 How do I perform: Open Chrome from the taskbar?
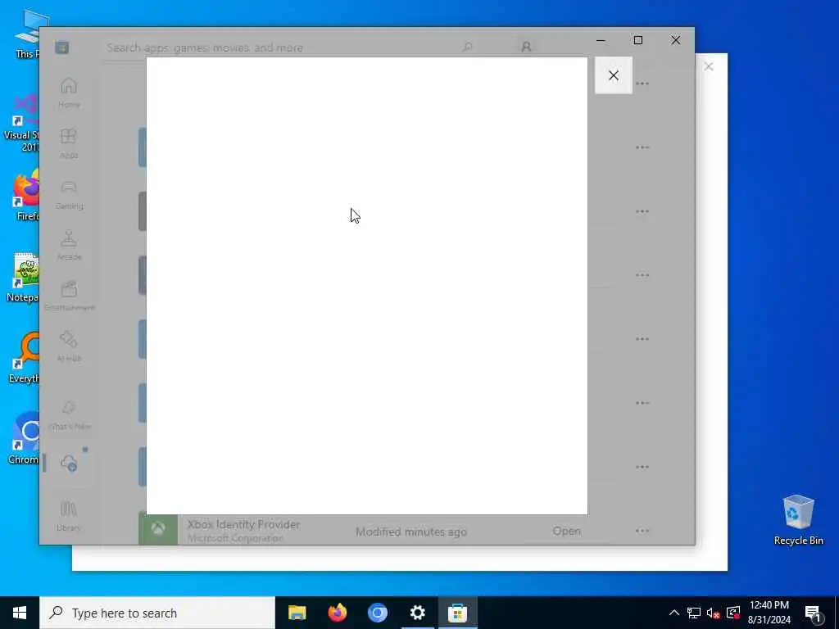(x=377, y=613)
